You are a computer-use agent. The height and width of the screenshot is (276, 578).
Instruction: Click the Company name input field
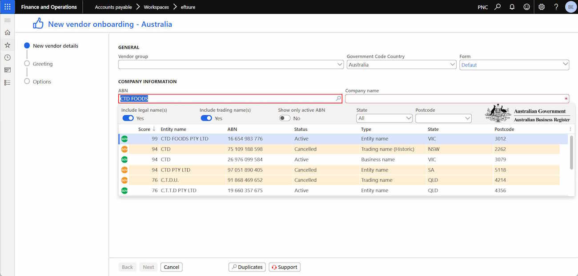point(457,99)
